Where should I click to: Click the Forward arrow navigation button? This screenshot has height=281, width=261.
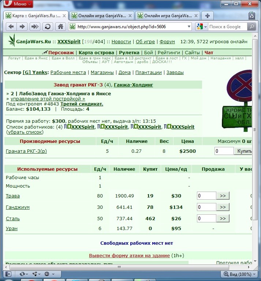(22, 27)
